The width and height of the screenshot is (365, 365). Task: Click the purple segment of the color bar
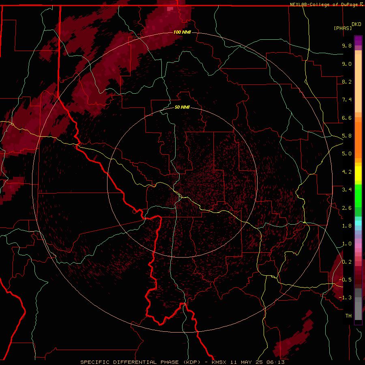pos(358,41)
